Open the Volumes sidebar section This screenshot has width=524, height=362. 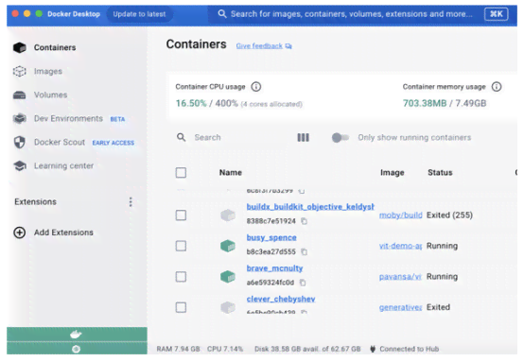tap(50, 95)
